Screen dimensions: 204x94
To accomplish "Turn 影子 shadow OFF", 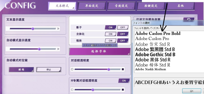I will [123, 27].
